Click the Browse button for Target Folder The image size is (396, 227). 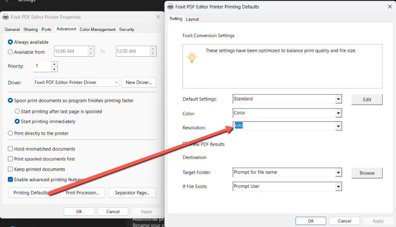367,173
